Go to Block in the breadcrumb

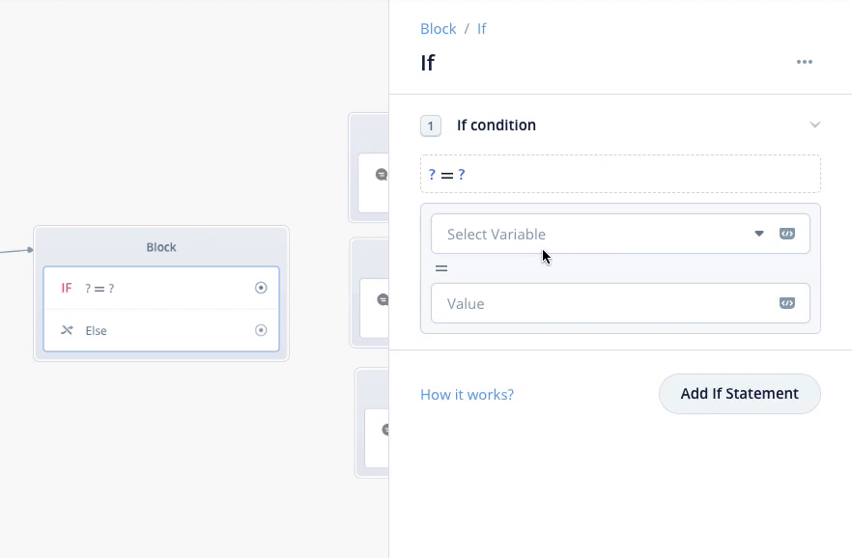pyautogui.click(x=438, y=29)
